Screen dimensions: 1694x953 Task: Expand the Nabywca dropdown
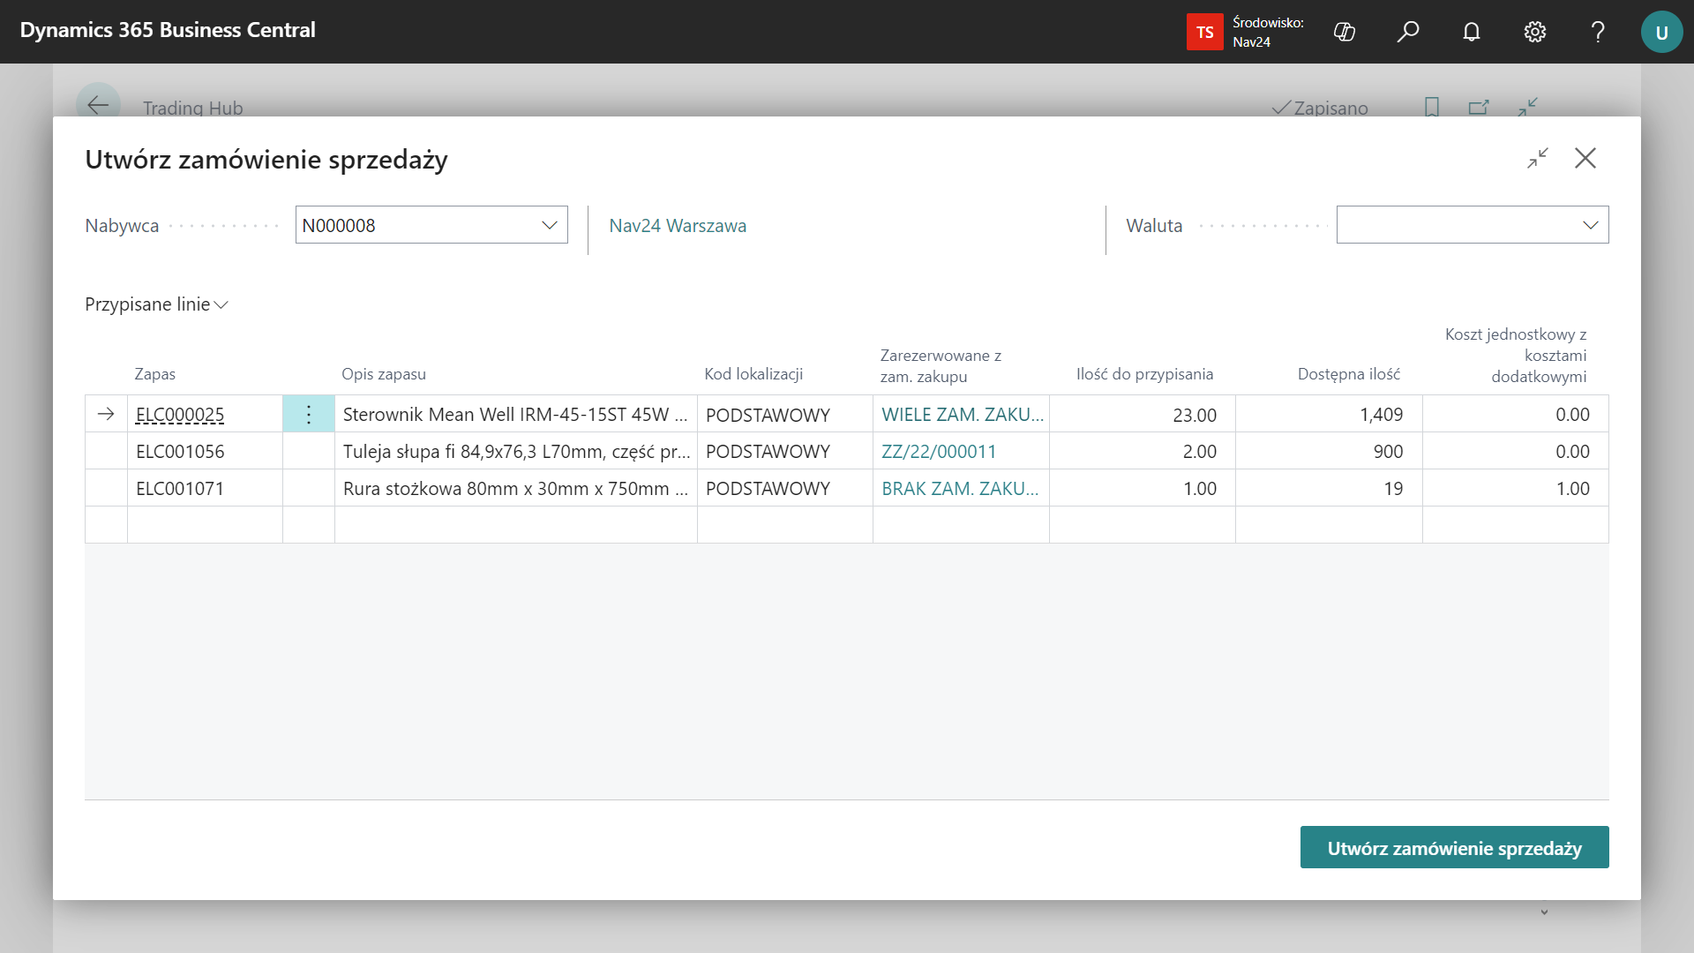click(x=549, y=225)
